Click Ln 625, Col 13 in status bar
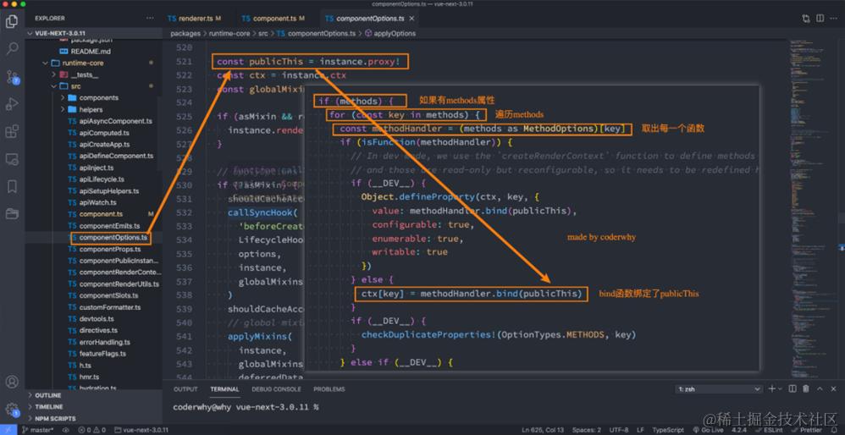This screenshot has width=845, height=435. point(542,430)
